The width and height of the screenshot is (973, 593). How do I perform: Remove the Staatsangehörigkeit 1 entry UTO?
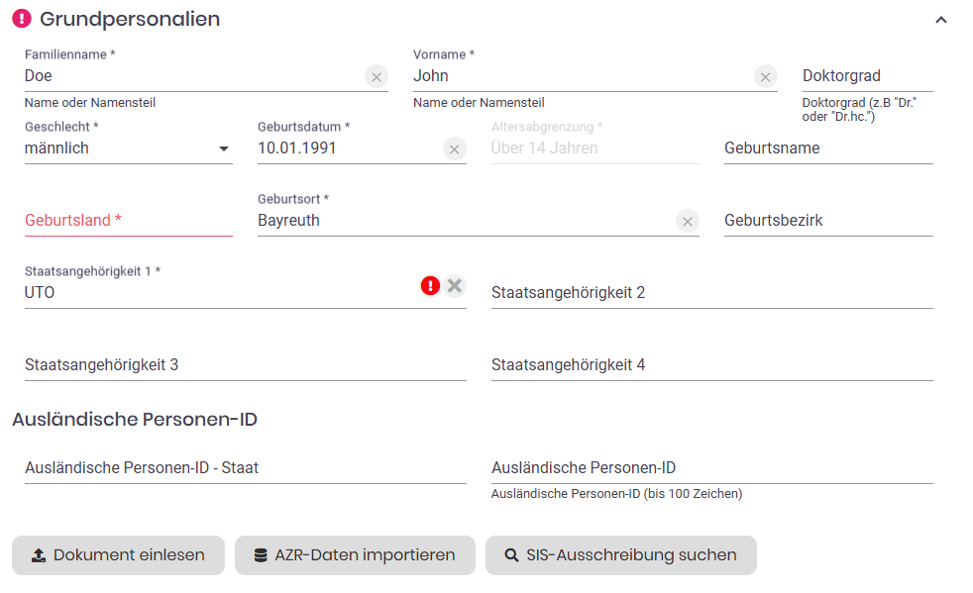click(455, 286)
